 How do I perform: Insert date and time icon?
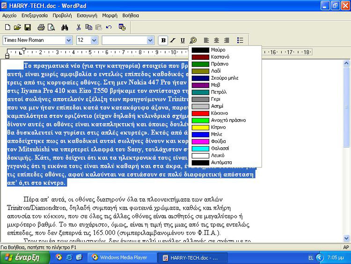coord(122,27)
